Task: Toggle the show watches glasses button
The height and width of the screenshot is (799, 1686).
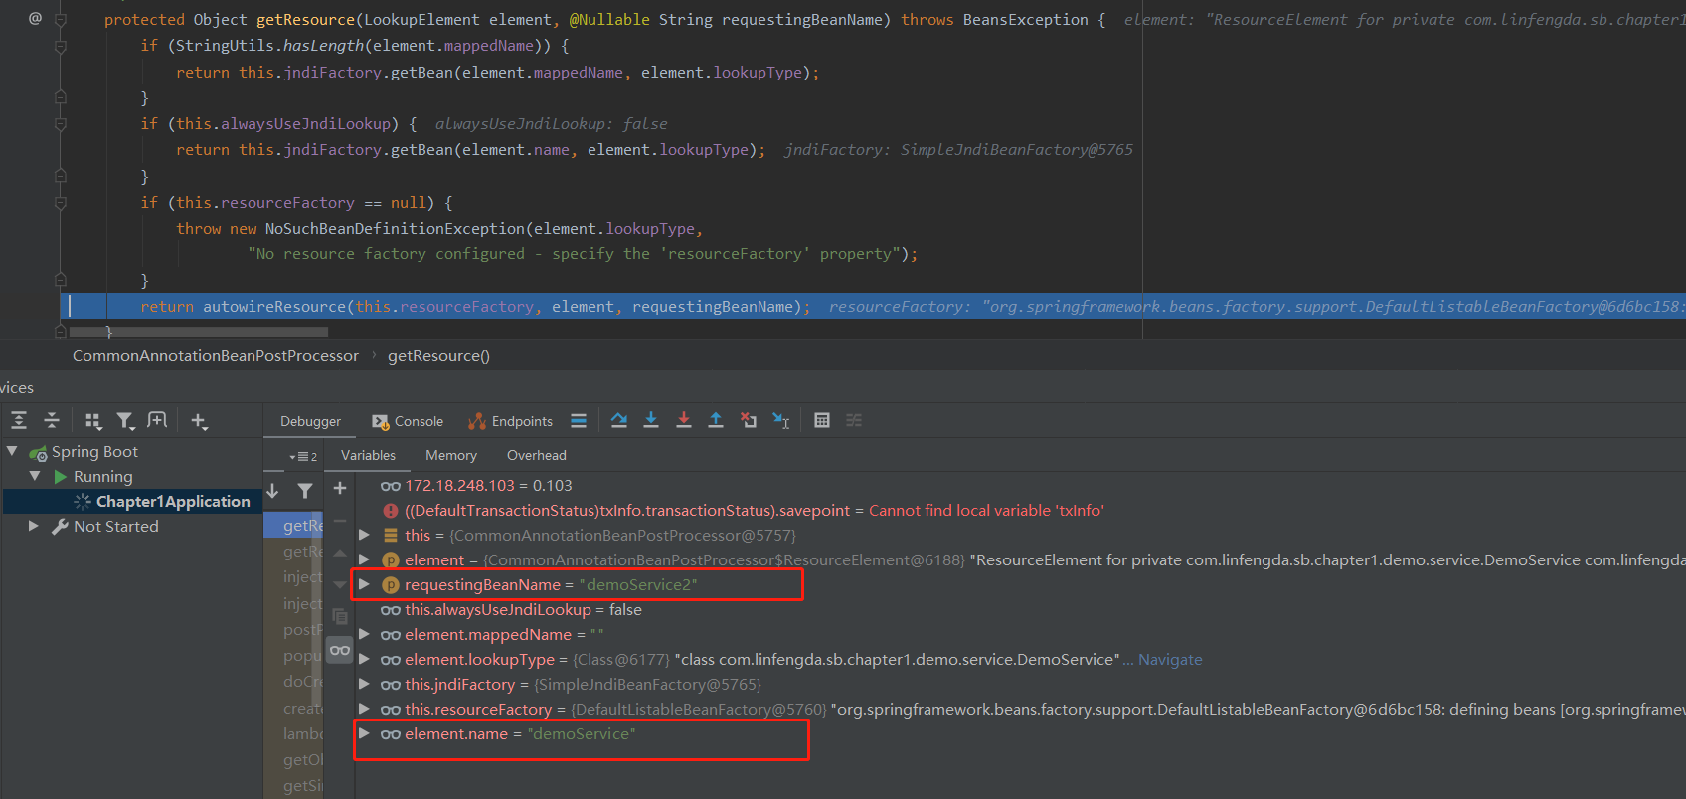Action: 340,651
